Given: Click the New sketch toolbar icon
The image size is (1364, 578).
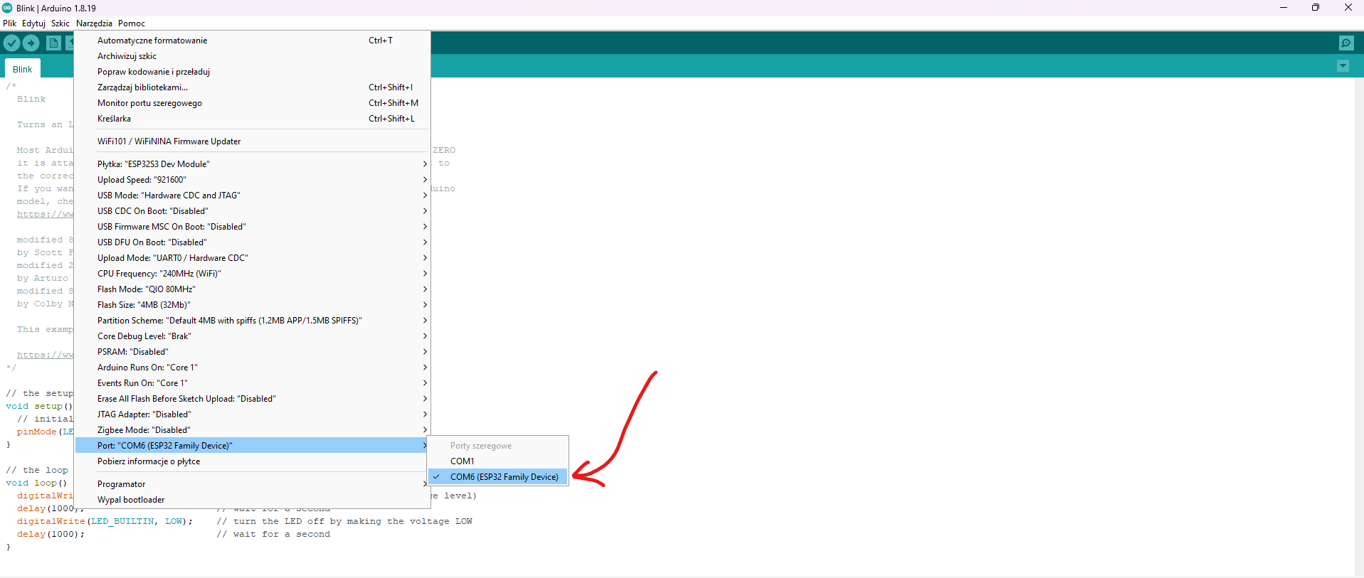Looking at the screenshot, I should 53,43.
